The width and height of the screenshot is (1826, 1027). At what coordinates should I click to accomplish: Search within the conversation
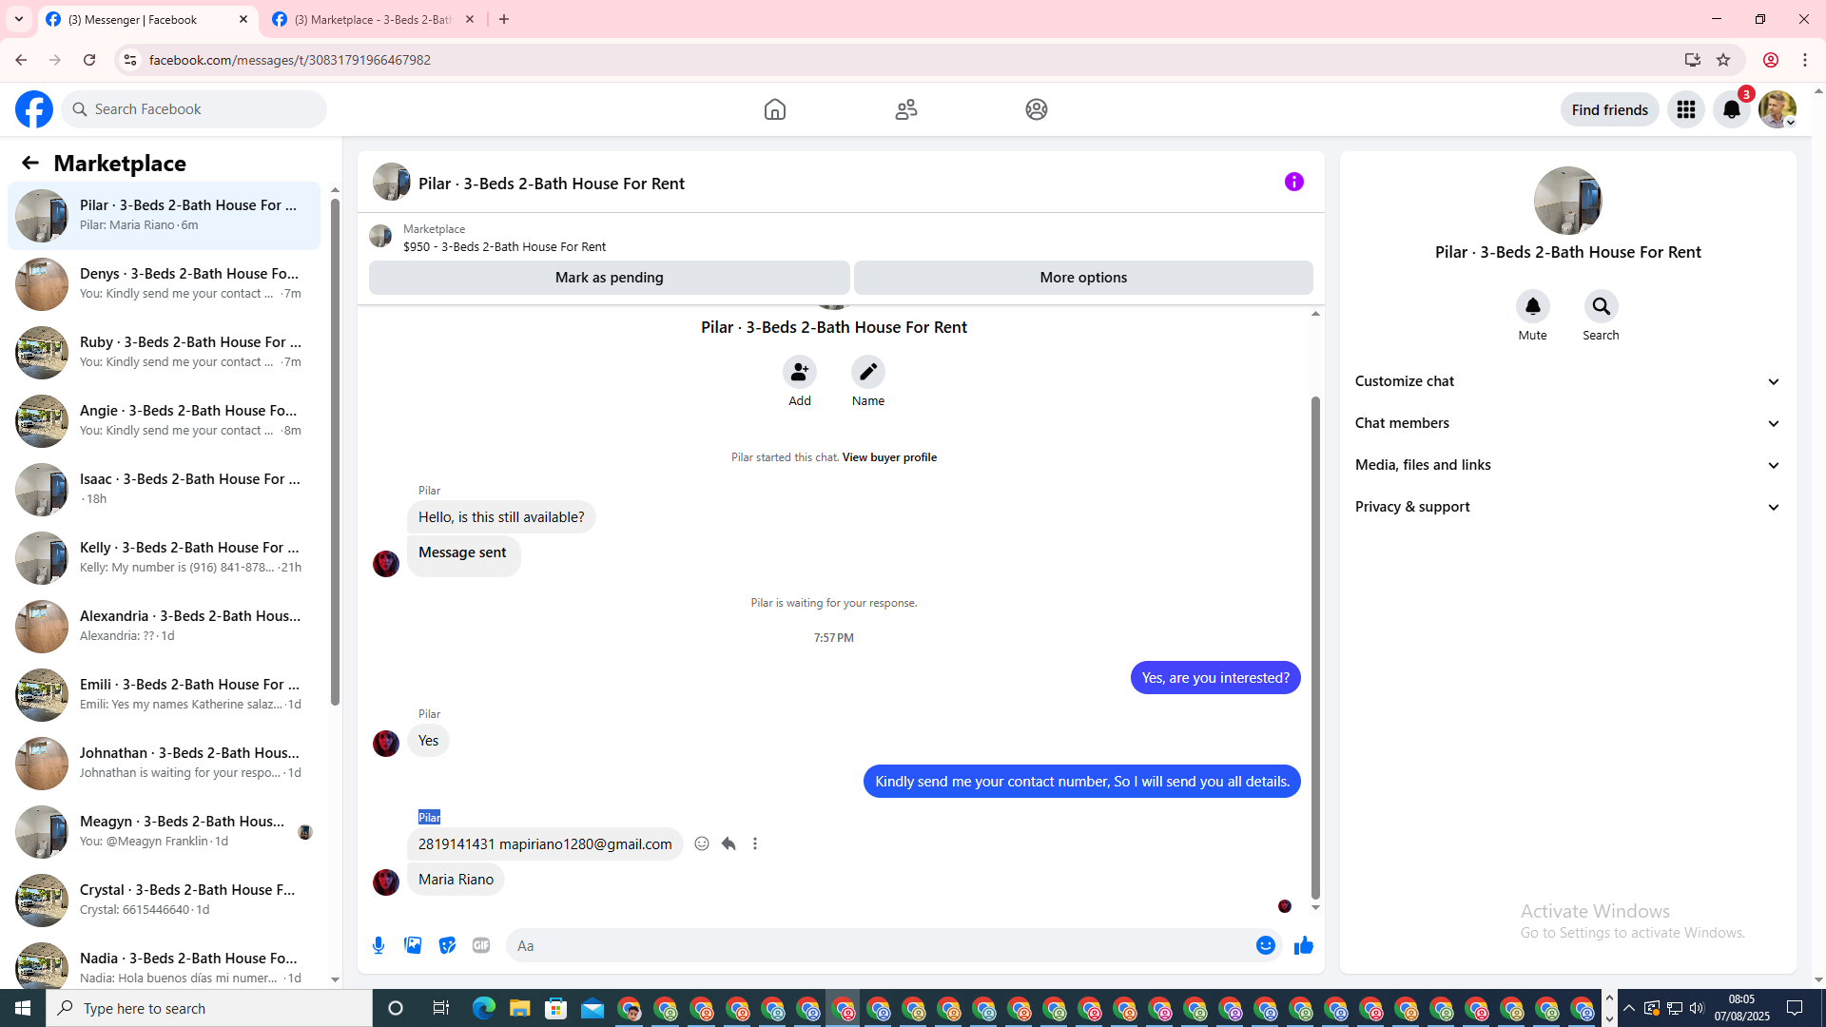(x=1602, y=306)
